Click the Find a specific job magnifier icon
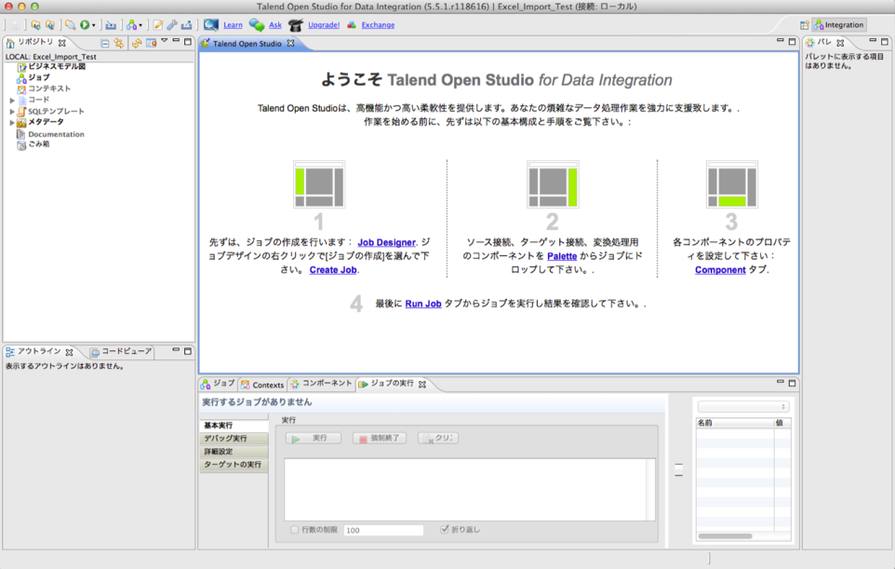This screenshot has height=569, width=895. (70, 25)
